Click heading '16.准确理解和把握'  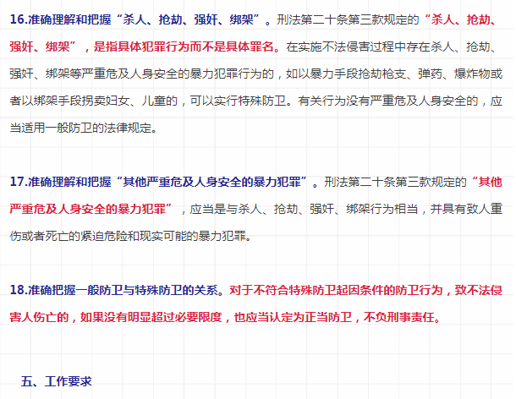coord(60,19)
